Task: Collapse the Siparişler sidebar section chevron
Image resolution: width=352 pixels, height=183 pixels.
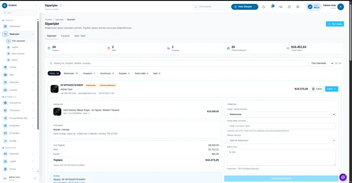Action: [x=33, y=34]
